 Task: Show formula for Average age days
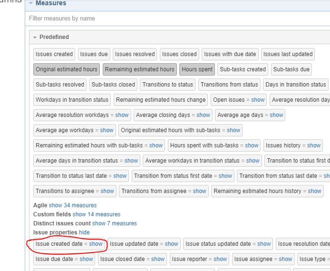(276, 115)
